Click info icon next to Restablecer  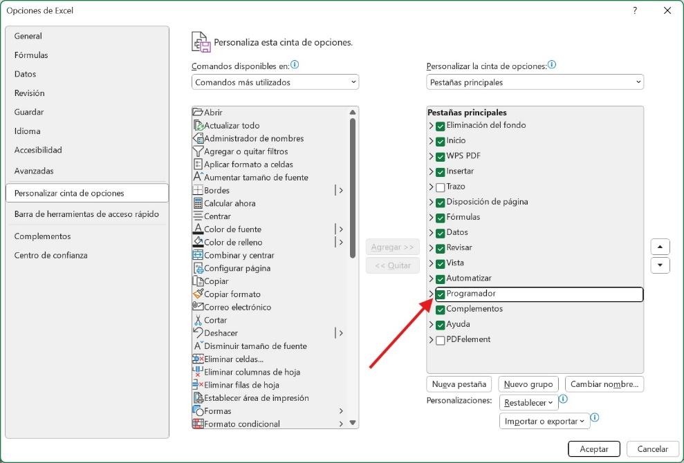coord(563,399)
